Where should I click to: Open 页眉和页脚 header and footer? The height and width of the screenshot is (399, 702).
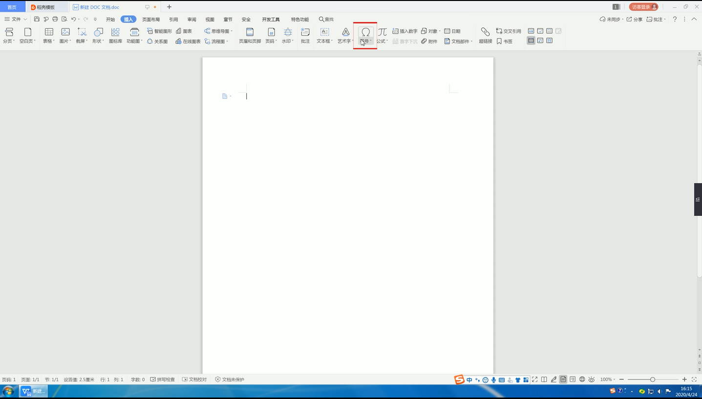[250, 36]
